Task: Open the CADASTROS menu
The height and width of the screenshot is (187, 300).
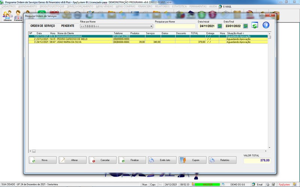Action: (9, 6)
